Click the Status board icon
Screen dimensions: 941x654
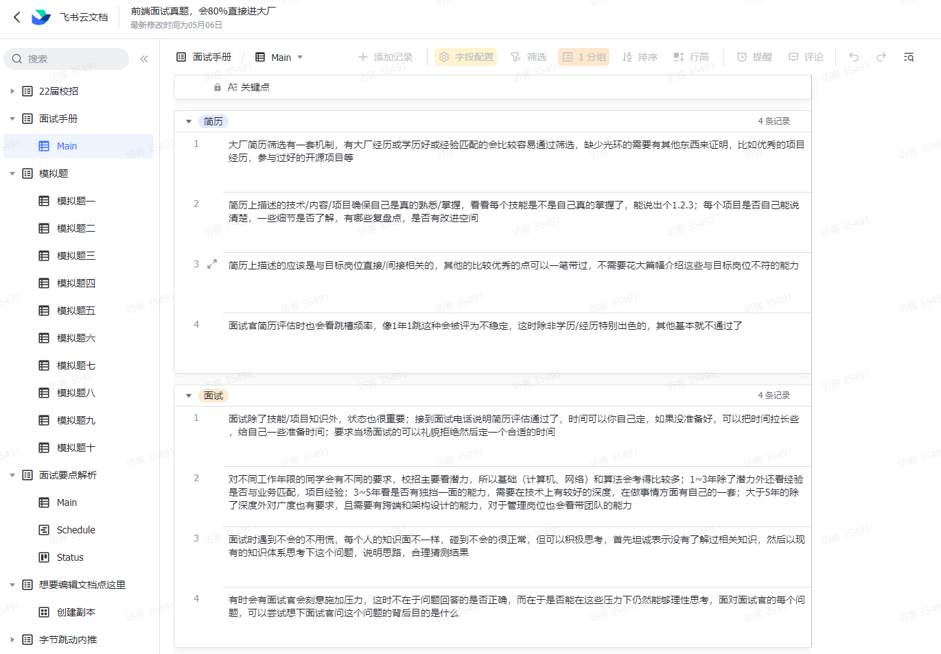[x=44, y=557]
